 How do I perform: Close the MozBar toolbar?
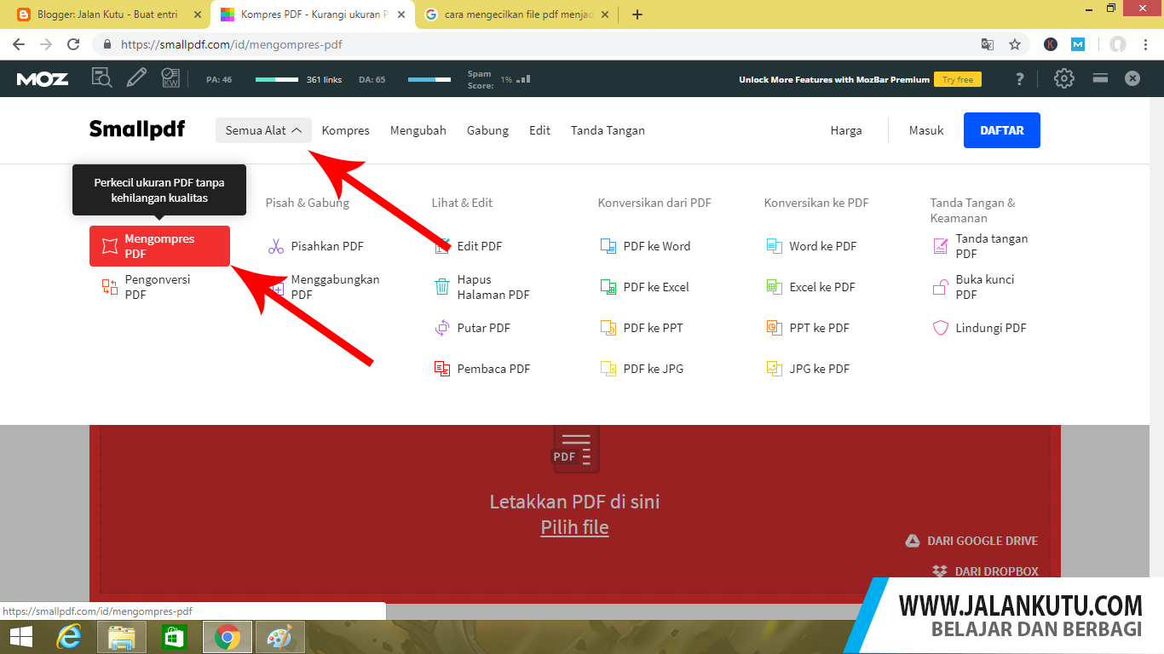click(x=1132, y=78)
